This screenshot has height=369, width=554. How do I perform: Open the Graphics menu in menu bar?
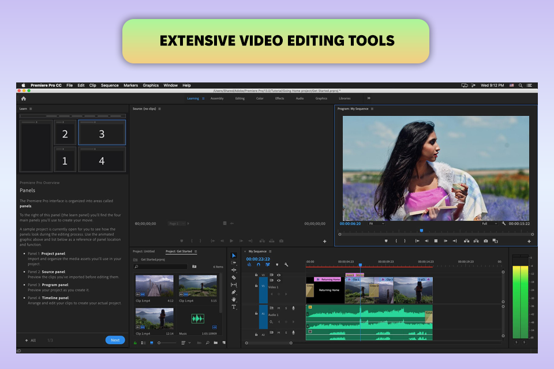(x=151, y=85)
